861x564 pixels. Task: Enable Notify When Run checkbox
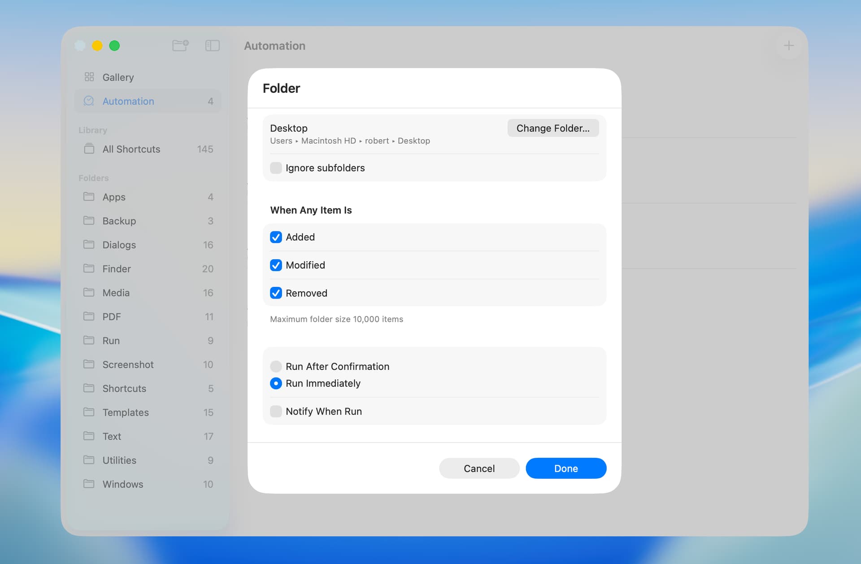coord(276,411)
